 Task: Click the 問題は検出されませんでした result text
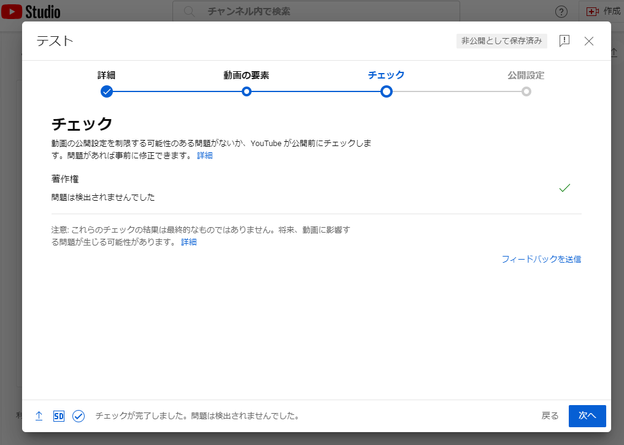tap(103, 198)
